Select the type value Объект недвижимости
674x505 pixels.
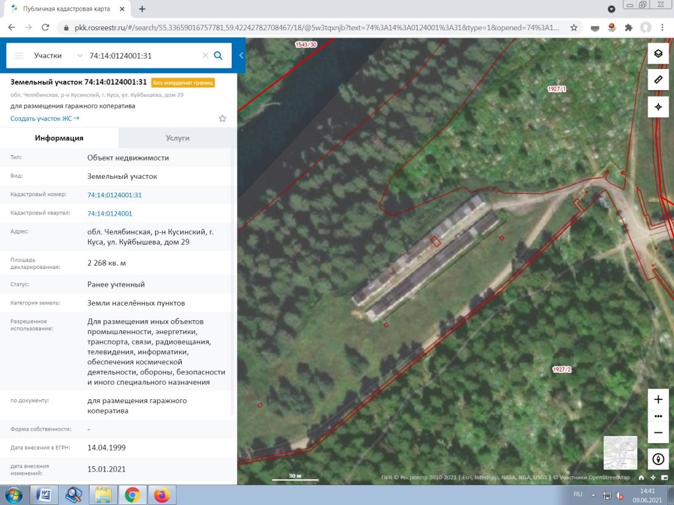tap(128, 158)
